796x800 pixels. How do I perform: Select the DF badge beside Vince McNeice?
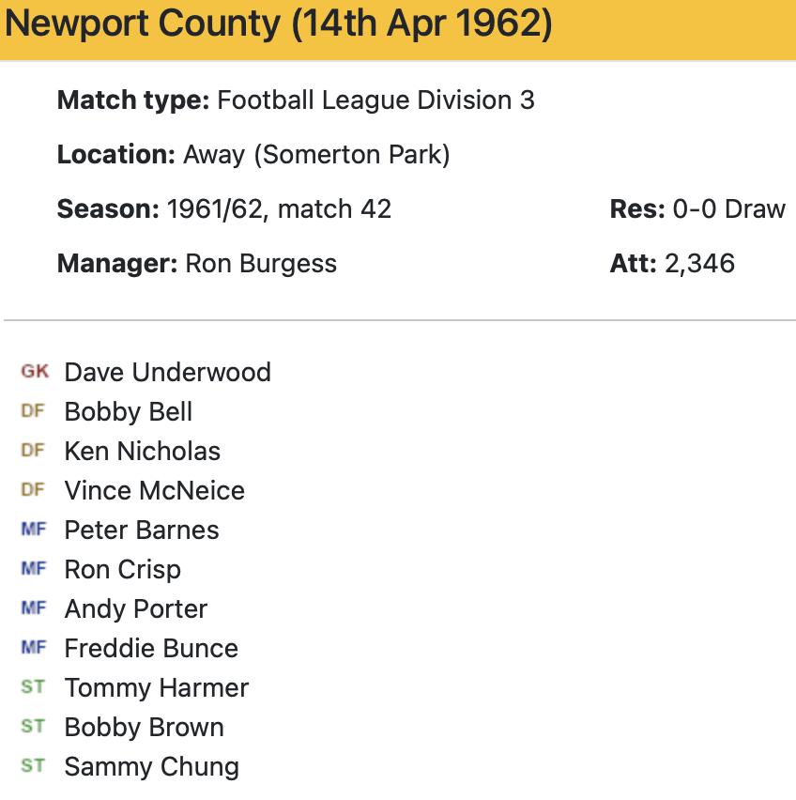[33, 490]
